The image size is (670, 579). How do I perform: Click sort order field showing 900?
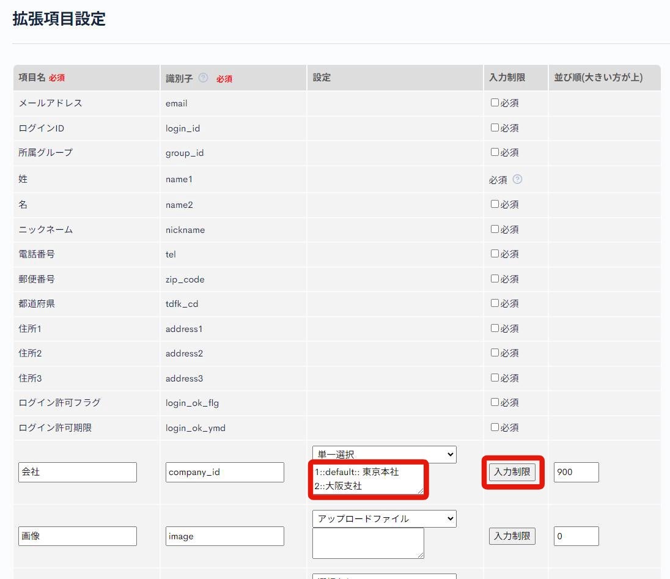pyautogui.click(x=576, y=472)
